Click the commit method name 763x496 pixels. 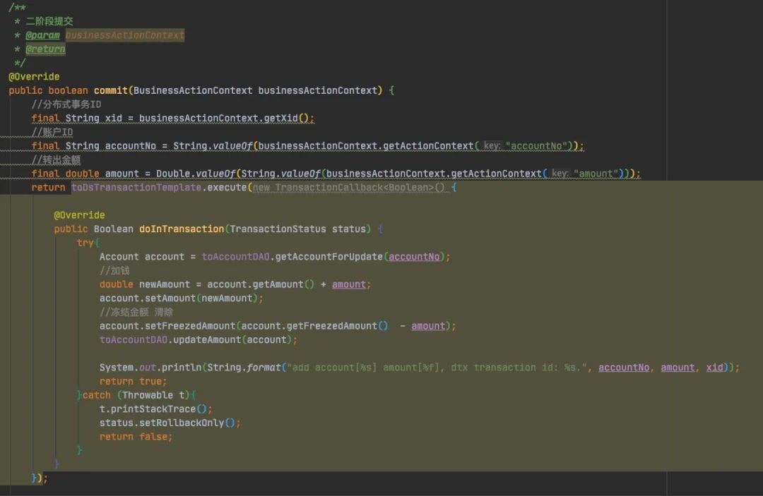(x=110, y=90)
